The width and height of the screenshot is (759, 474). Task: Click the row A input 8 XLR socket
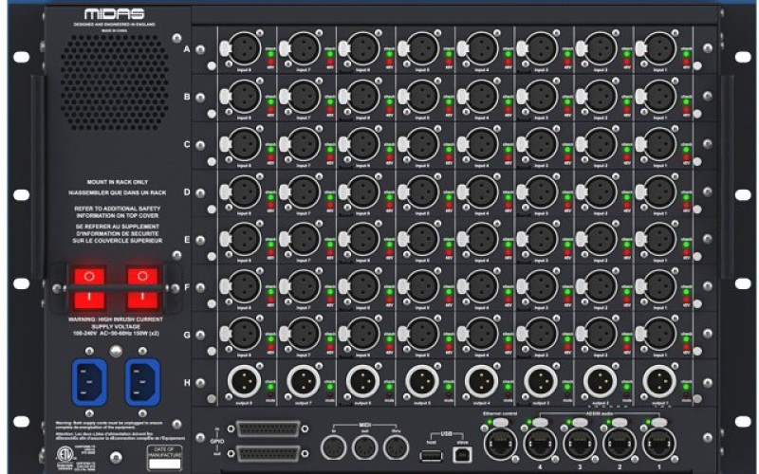tap(244, 48)
